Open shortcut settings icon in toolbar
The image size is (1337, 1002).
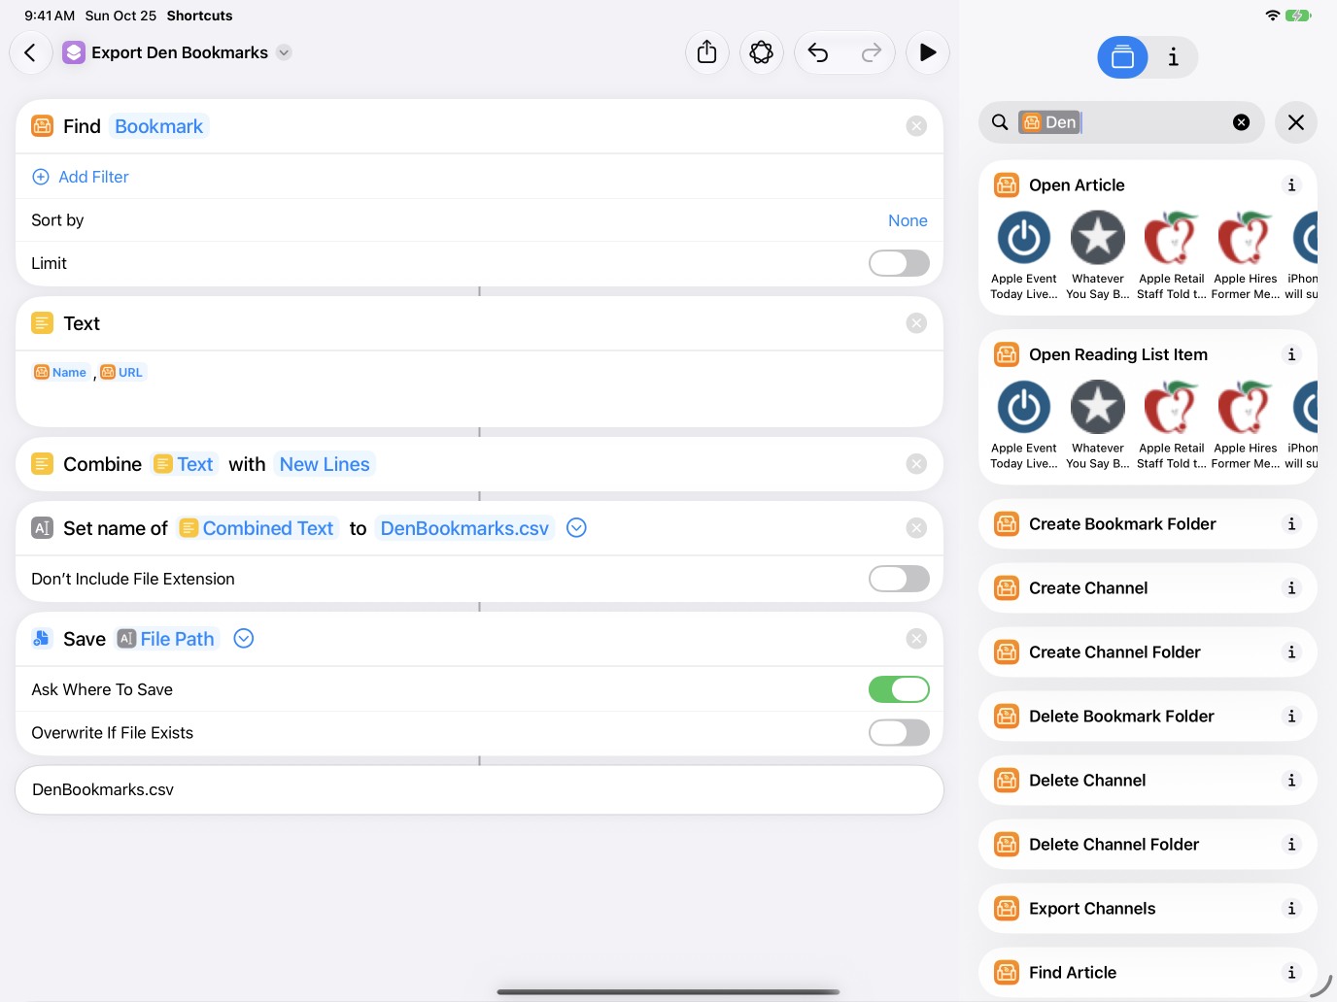click(762, 52)
